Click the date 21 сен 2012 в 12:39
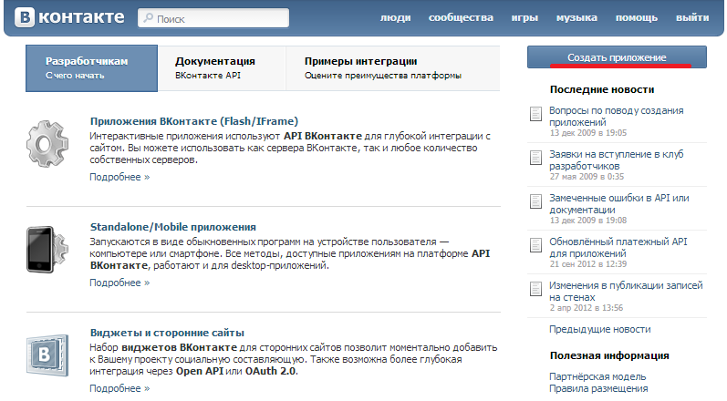 click(x=588, y=264)
